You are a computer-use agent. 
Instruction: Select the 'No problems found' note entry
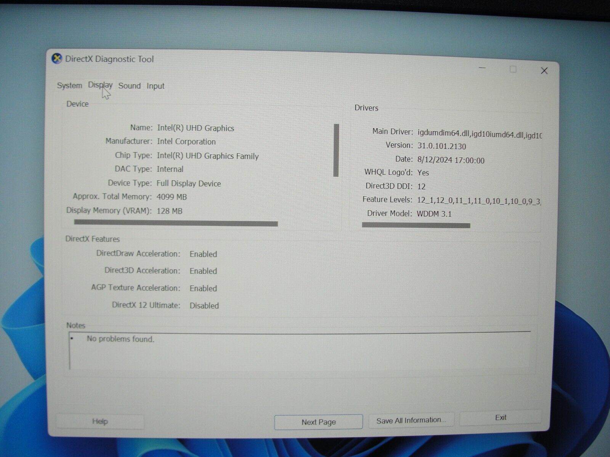point(120,339)
